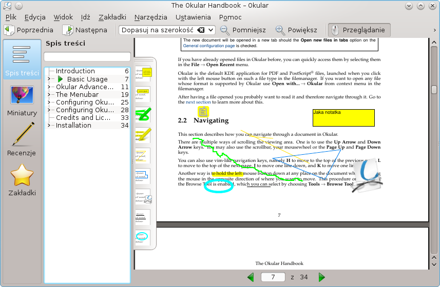Click the Następna next page button
The width and height of the screenshot is (440, 287).
coord(85,30)
